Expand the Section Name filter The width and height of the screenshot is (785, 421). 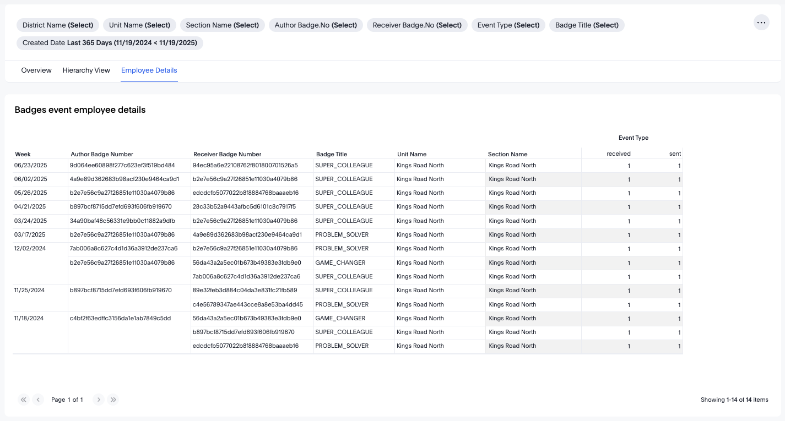(x=222, y=25)
